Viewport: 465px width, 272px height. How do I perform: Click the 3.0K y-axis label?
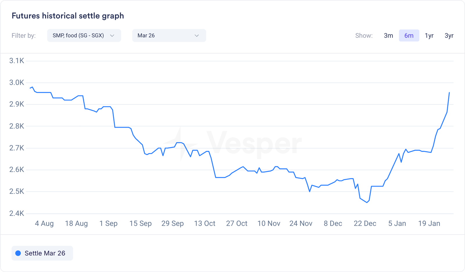(x=17, y=83)
